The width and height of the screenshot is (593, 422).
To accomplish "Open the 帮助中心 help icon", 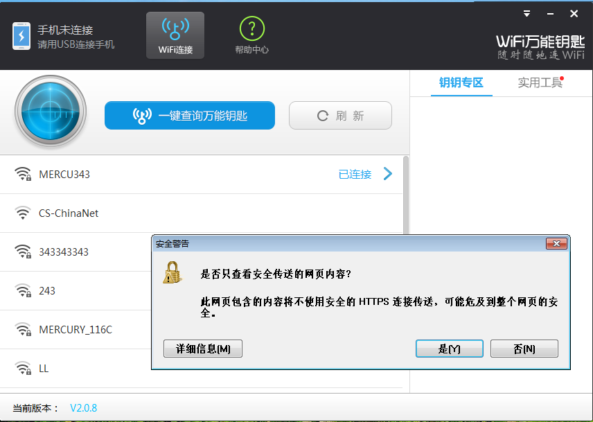I will click(252, 35).
